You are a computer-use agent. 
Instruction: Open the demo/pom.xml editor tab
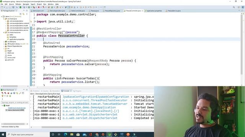coord(38,11)
